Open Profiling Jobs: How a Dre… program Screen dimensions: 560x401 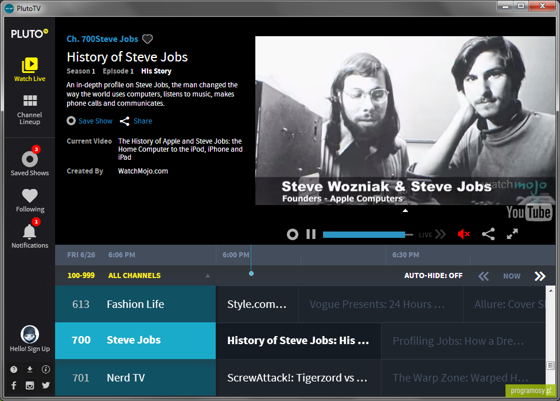coord(463,341)
